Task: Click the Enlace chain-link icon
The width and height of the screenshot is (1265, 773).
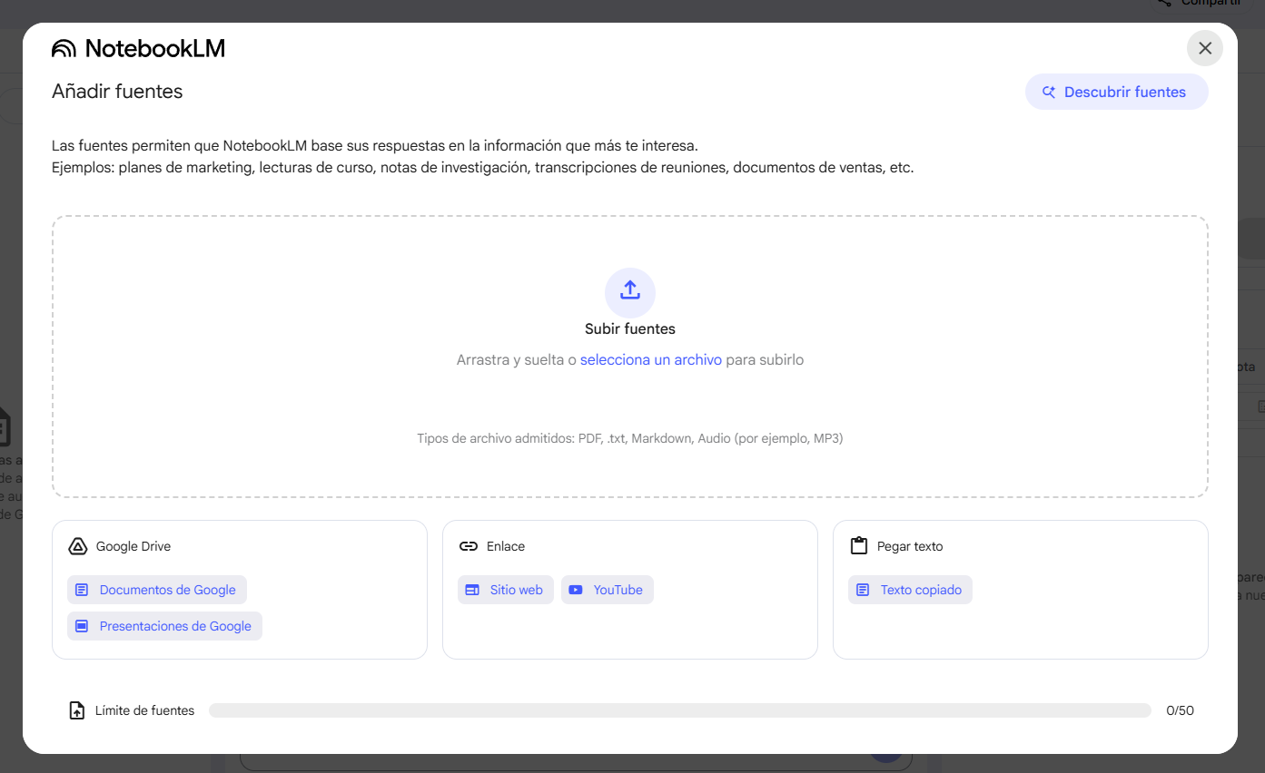Action: pos(469,546)
